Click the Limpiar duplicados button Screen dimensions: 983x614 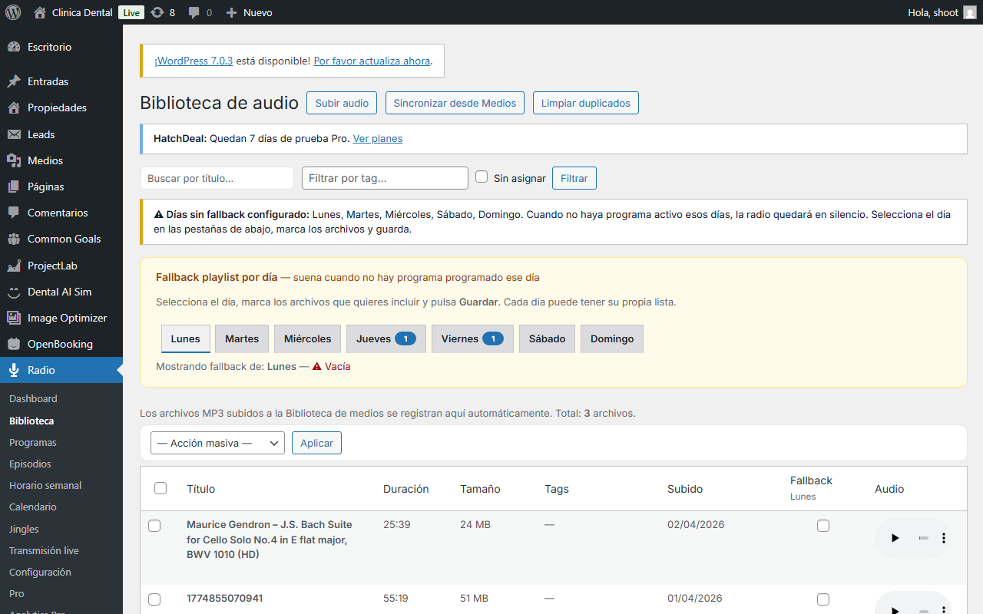(x=586, y=103)
